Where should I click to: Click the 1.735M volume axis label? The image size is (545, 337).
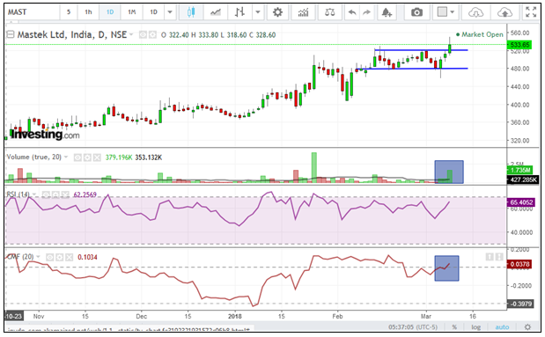[x=520, y=170]
